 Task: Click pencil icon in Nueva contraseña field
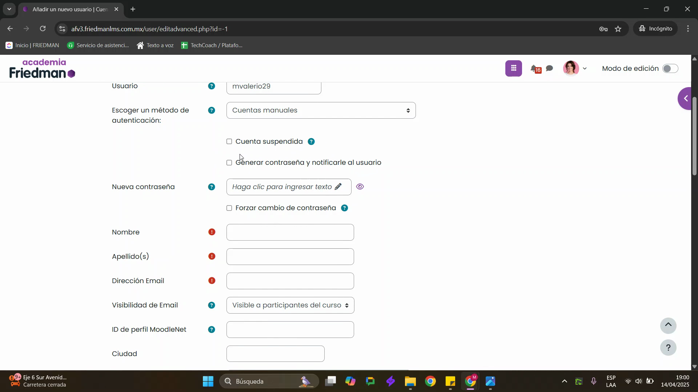tap(338, 187)
